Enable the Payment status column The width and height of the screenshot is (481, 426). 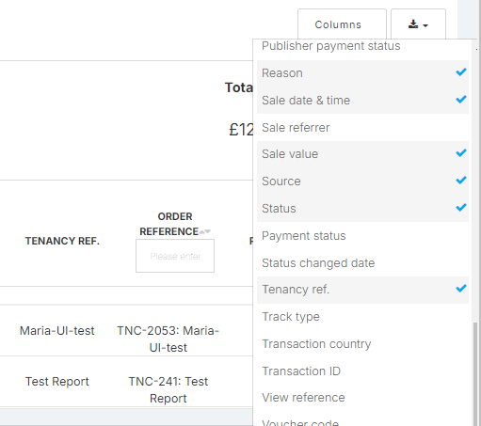coord(362,236)
